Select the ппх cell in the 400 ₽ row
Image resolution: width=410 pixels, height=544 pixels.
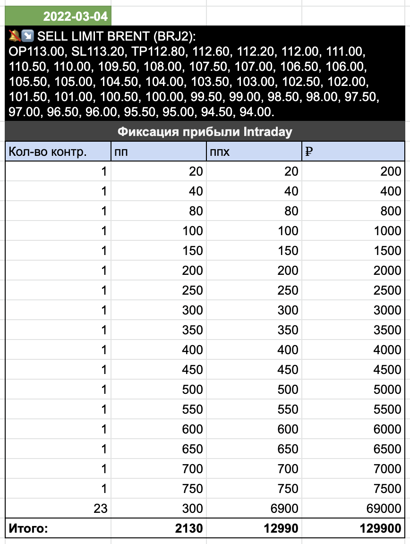coord(254,191)
